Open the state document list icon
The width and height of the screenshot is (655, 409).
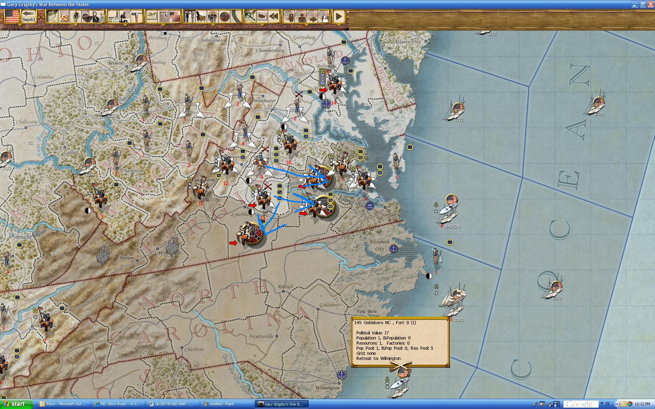click(x=163, y=16)
